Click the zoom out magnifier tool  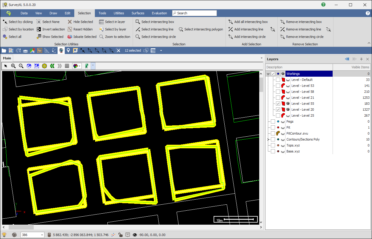[21, 66]
